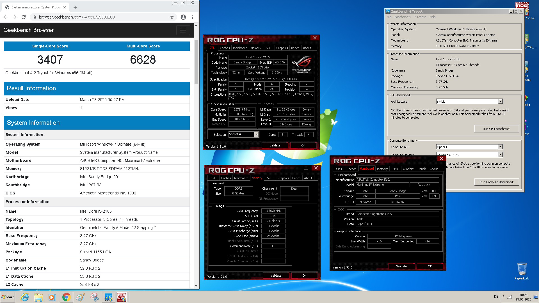Click the Core Voltage value 1.336 V
Screen dimensions: 539x303
(x=277, y=72)
